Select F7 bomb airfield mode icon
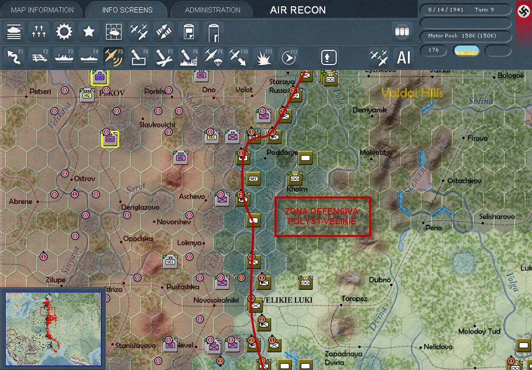The image size is (532, 370). pyautogui.click(x=164, y=57)
